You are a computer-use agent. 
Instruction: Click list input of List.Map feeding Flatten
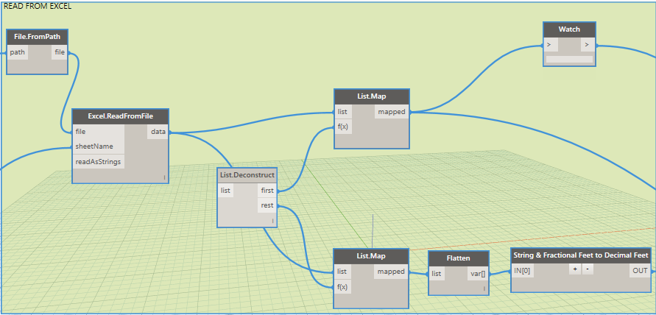click(x=342, y=272)
